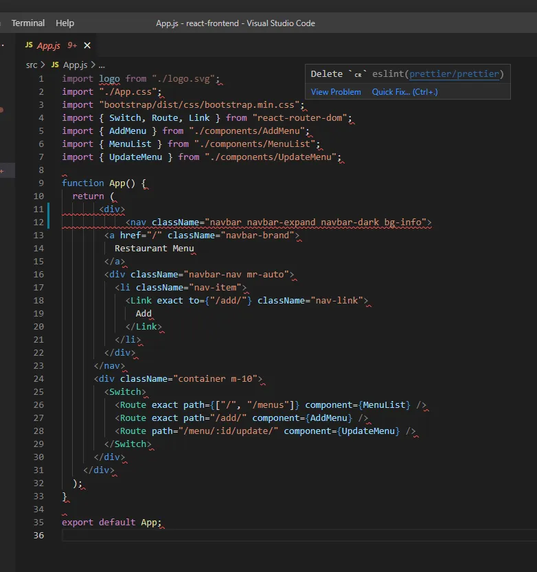
Task: Click line number 11 in the gutter
Action: [38, 209]
